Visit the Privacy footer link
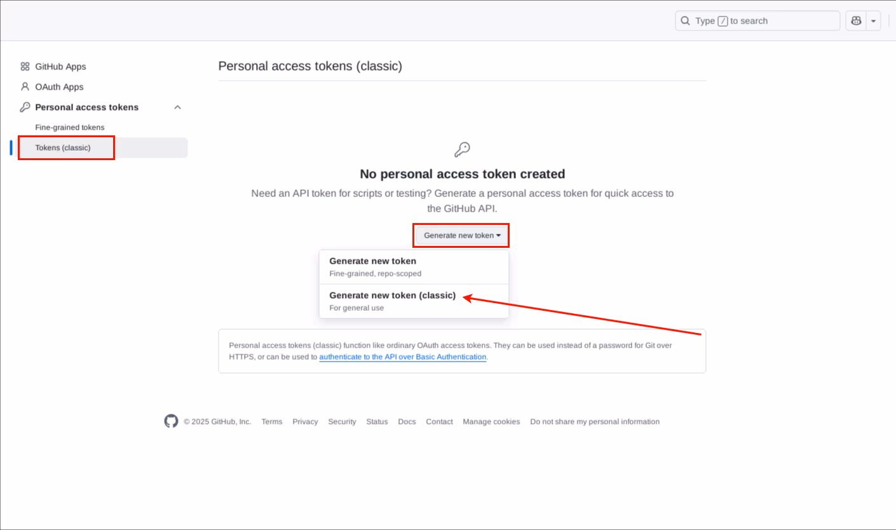Viewport: 896px width, 530px height. (305, 422)
